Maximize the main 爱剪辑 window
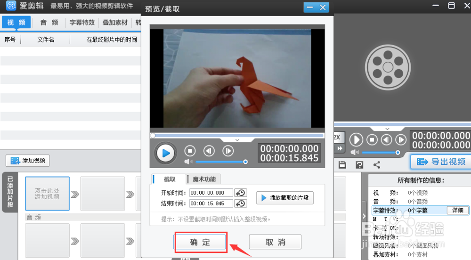Screen dimensions: 471x260 pyautogui.click(x=451, y=6)
